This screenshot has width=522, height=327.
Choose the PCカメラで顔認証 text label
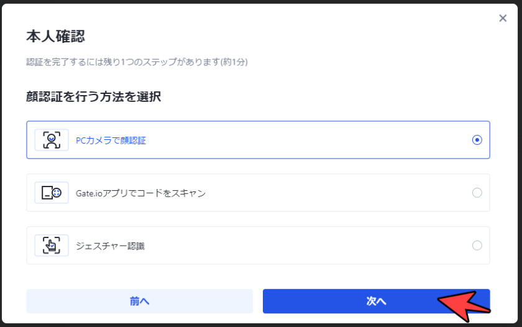tap(111, 140)
